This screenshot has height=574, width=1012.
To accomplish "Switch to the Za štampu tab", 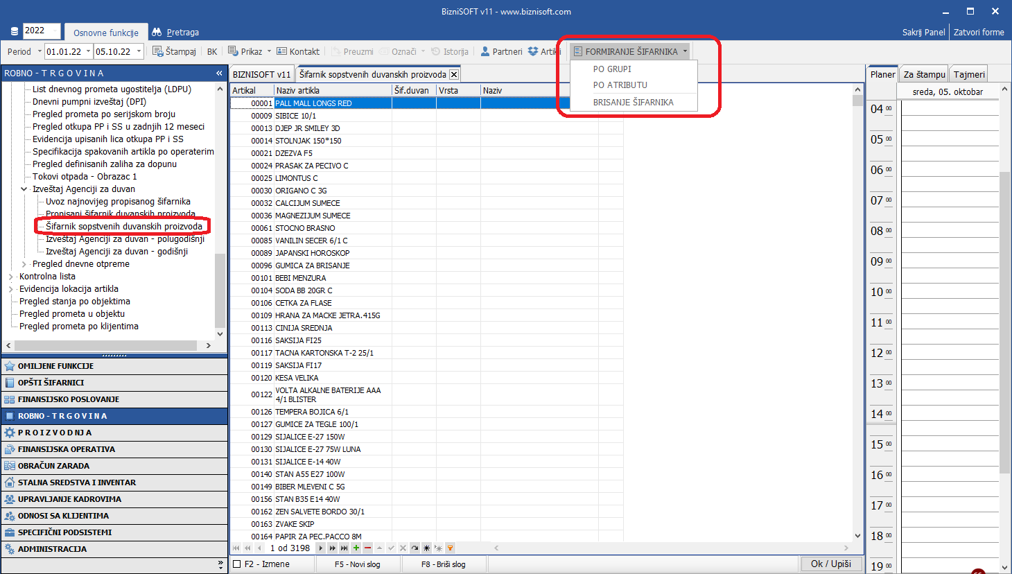I will click(924, 74).
